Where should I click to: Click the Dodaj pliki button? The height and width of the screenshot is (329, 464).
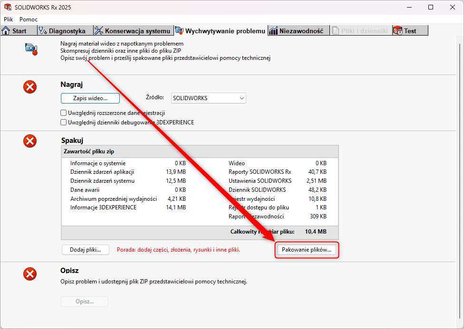[86, 250]
